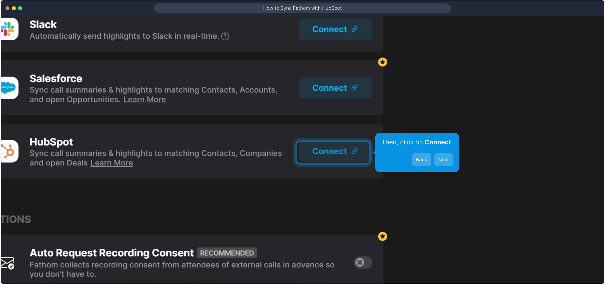Maximize the window with the green button

point(20,8)
